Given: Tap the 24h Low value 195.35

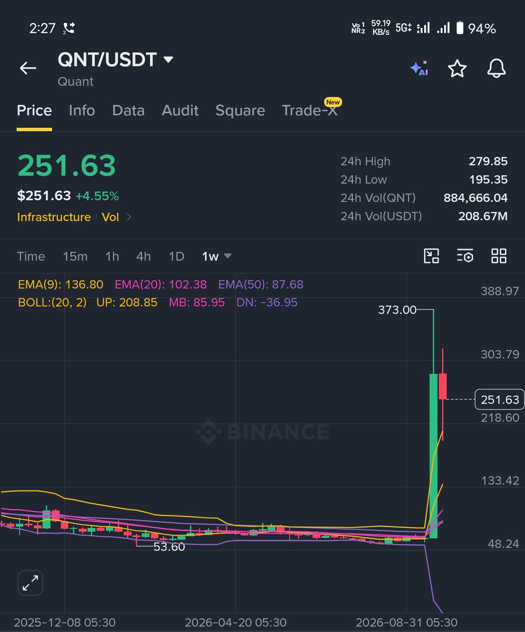Looking at the screenshot, I should 488,180.
